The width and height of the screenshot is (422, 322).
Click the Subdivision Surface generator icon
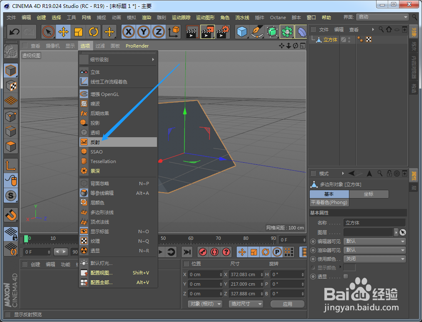click(272, 32)
